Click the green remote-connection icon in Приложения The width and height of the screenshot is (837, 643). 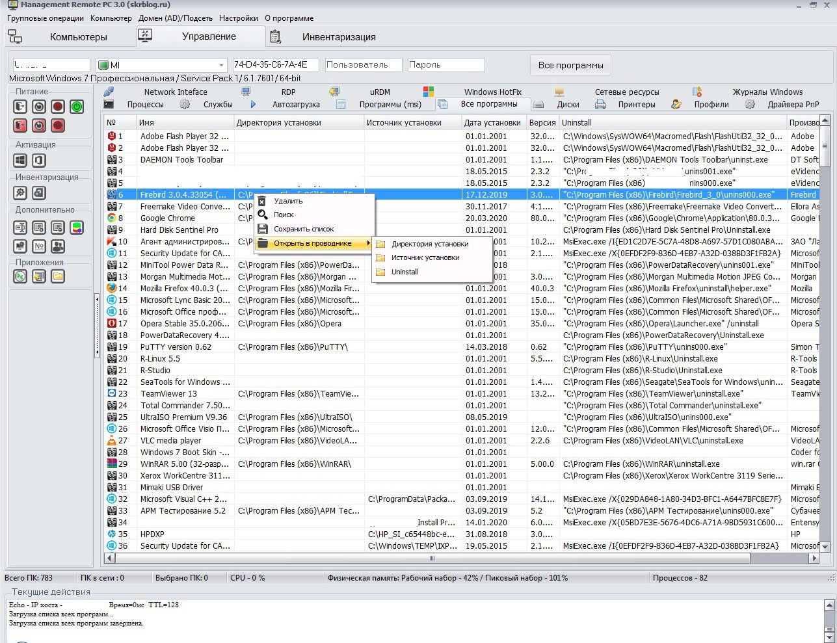click(20, 276)
